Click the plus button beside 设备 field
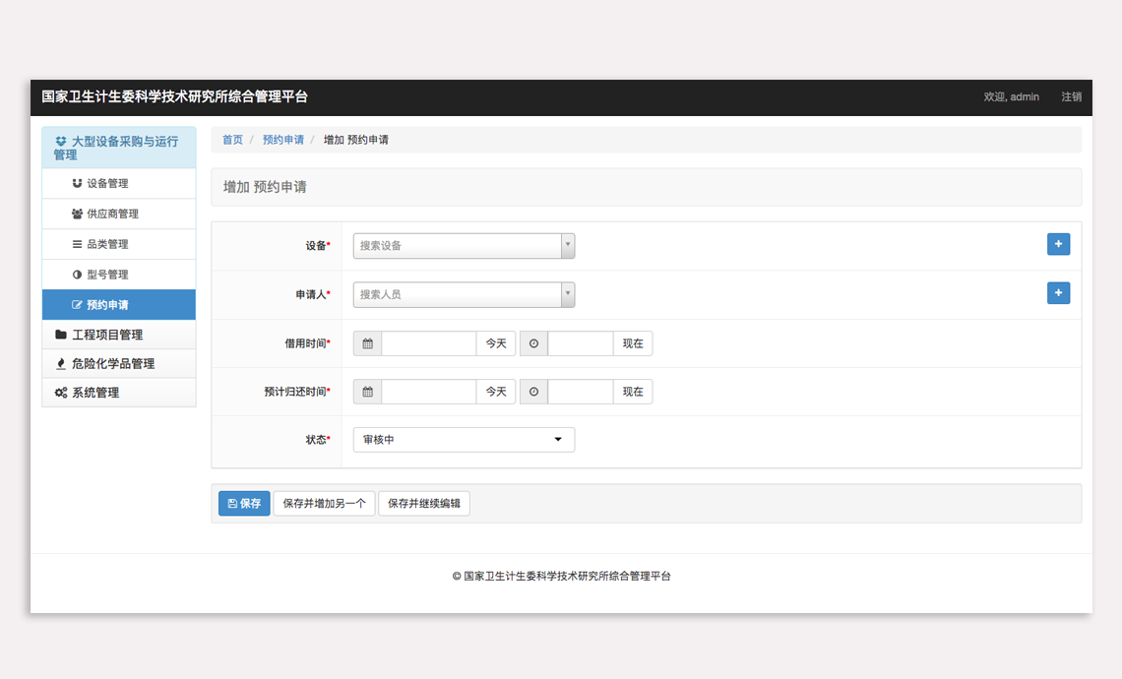The image size is (1122, 679). pos(1058,244)
